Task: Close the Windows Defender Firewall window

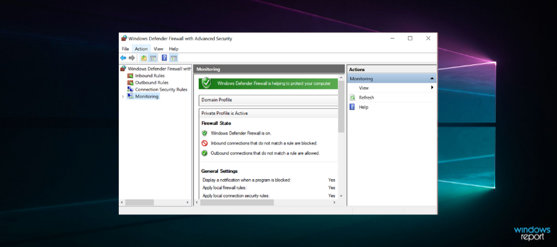Action: (x=428, y=38)
